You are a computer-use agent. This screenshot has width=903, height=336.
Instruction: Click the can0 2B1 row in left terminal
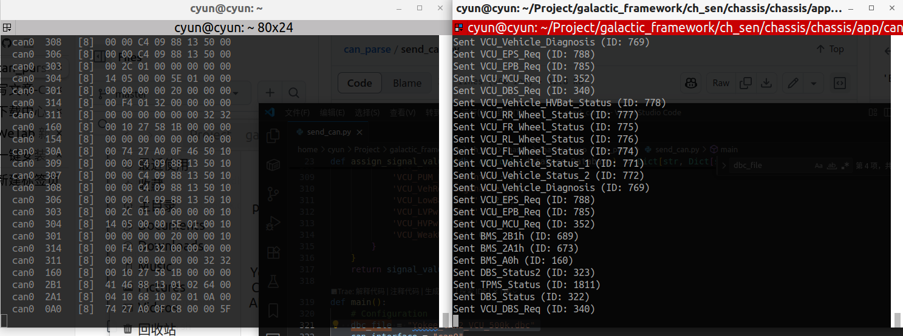[x=121, y=284]
